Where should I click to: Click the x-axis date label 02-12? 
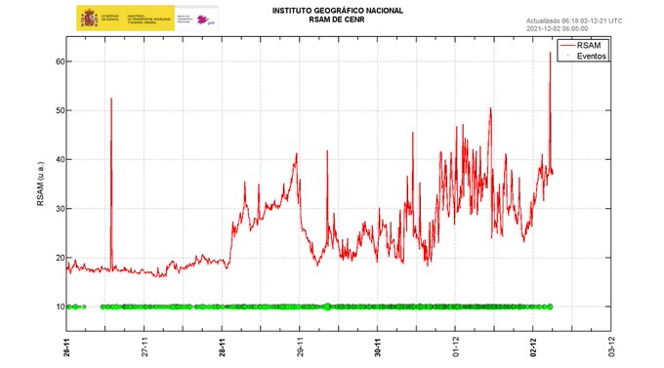533,347
